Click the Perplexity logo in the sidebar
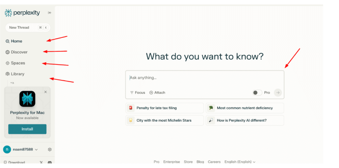This screenshot has width=339, height=168. coord(22,13)
